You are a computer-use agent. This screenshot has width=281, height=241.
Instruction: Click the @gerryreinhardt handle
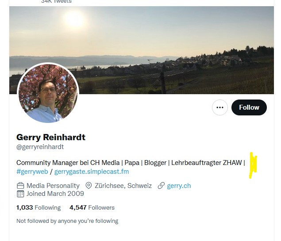pos(40,147)
